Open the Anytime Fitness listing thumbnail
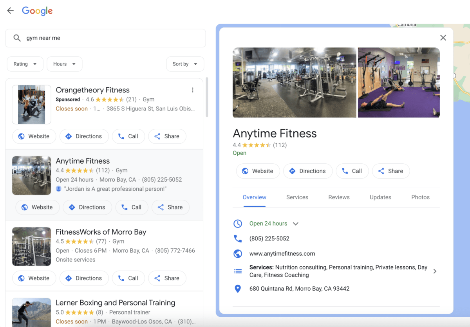470x327 pixels. coord(31,175)
